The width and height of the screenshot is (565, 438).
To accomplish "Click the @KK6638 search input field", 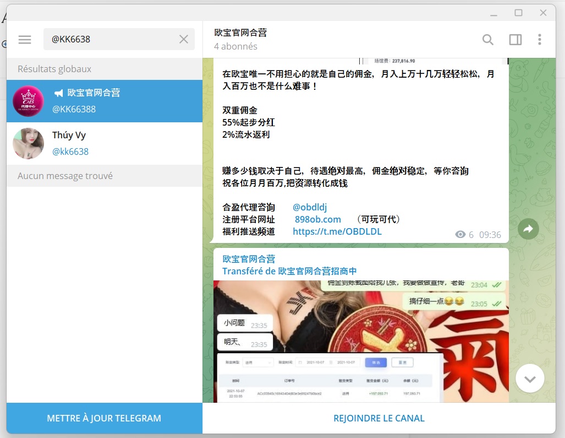I will click(x=119, y=39).
